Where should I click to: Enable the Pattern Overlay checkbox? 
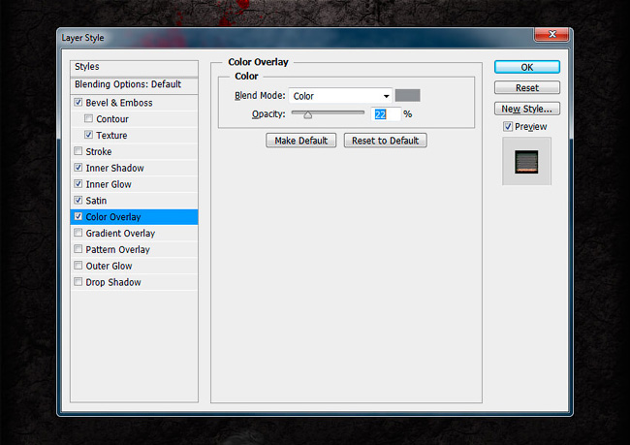[x=79, y=249]
